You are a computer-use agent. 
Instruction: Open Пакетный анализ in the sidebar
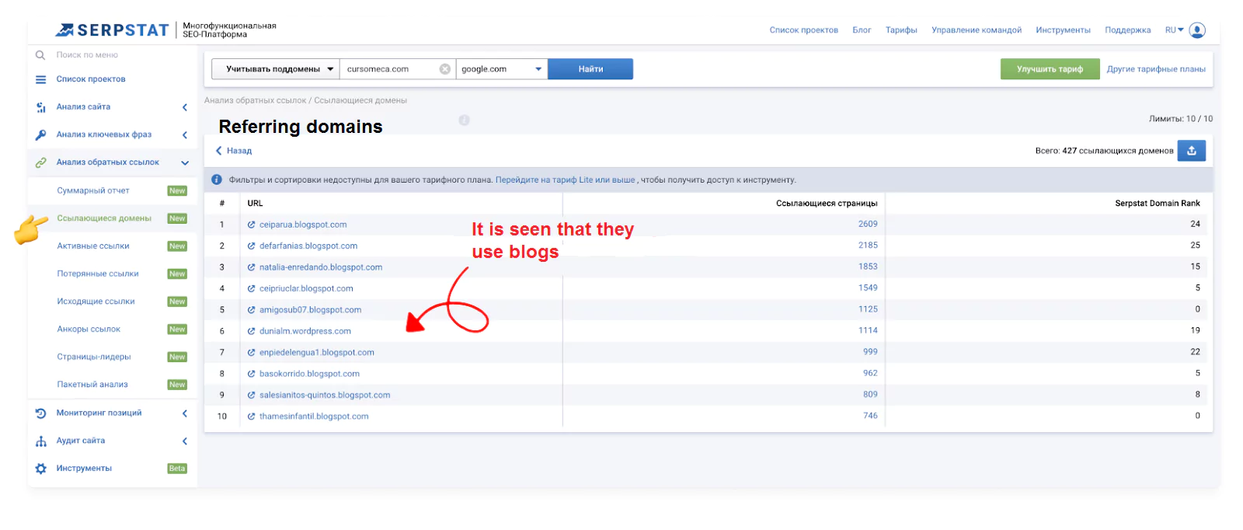point(92,385)
